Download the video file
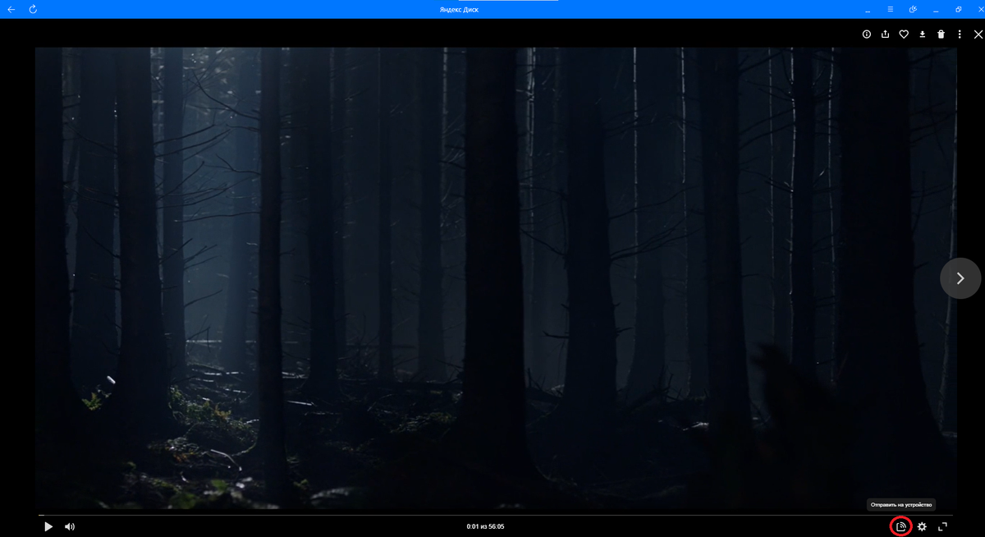The image size is (985, 537). coord(923,34)
